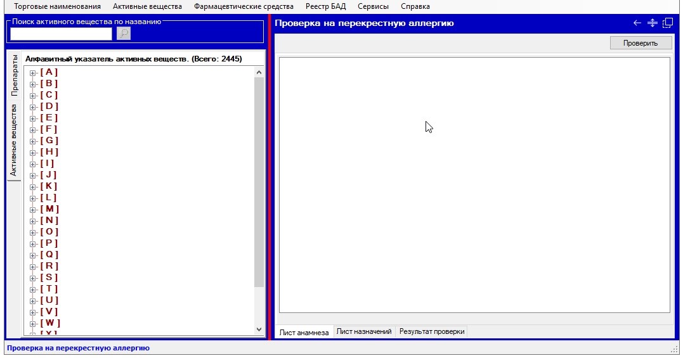The image size is (683, 358).
Task: Expand the [M] letter group
Action: (x=33, y=209)
